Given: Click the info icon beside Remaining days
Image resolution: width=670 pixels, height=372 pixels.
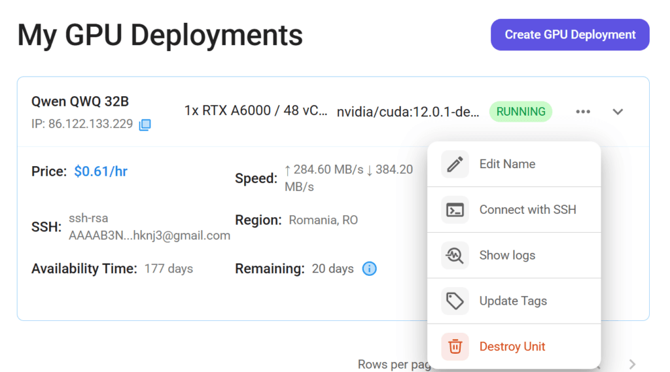Looking at the screenshot, I should tap(369, 269).
